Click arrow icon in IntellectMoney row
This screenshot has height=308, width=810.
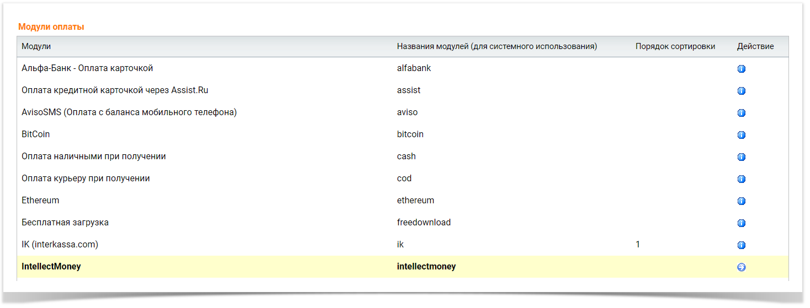click(742, 267)
